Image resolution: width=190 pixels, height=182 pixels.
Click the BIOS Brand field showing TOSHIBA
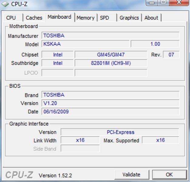110,95
